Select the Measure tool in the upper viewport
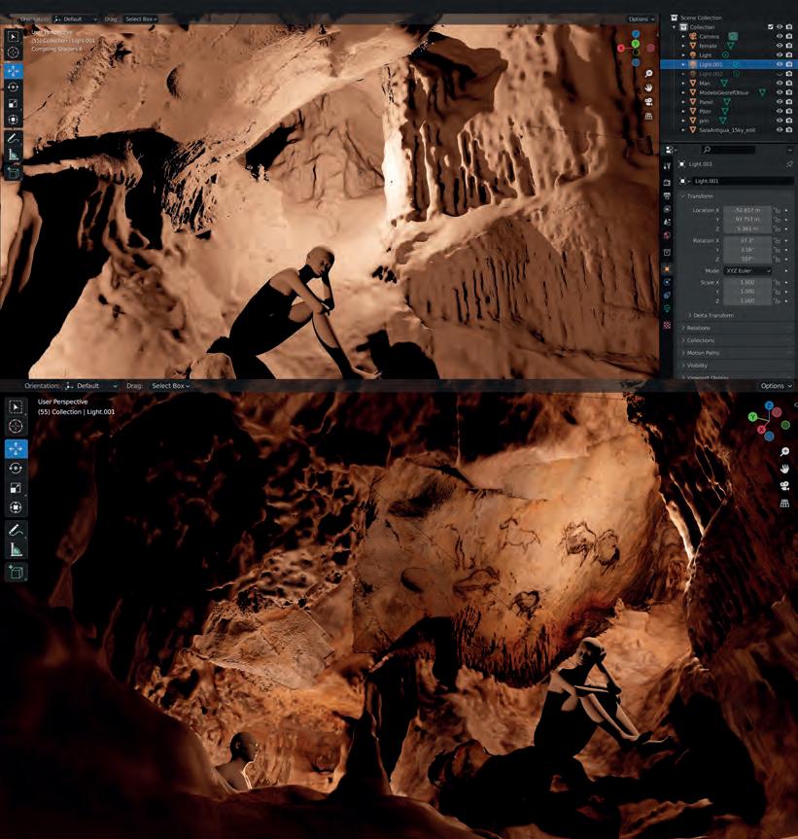This screenshot has height=839, width=798. [x=14, y=156]
